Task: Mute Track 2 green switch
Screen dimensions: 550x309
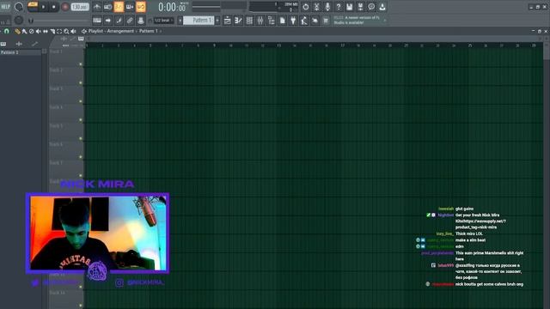Action: (81, 82)
